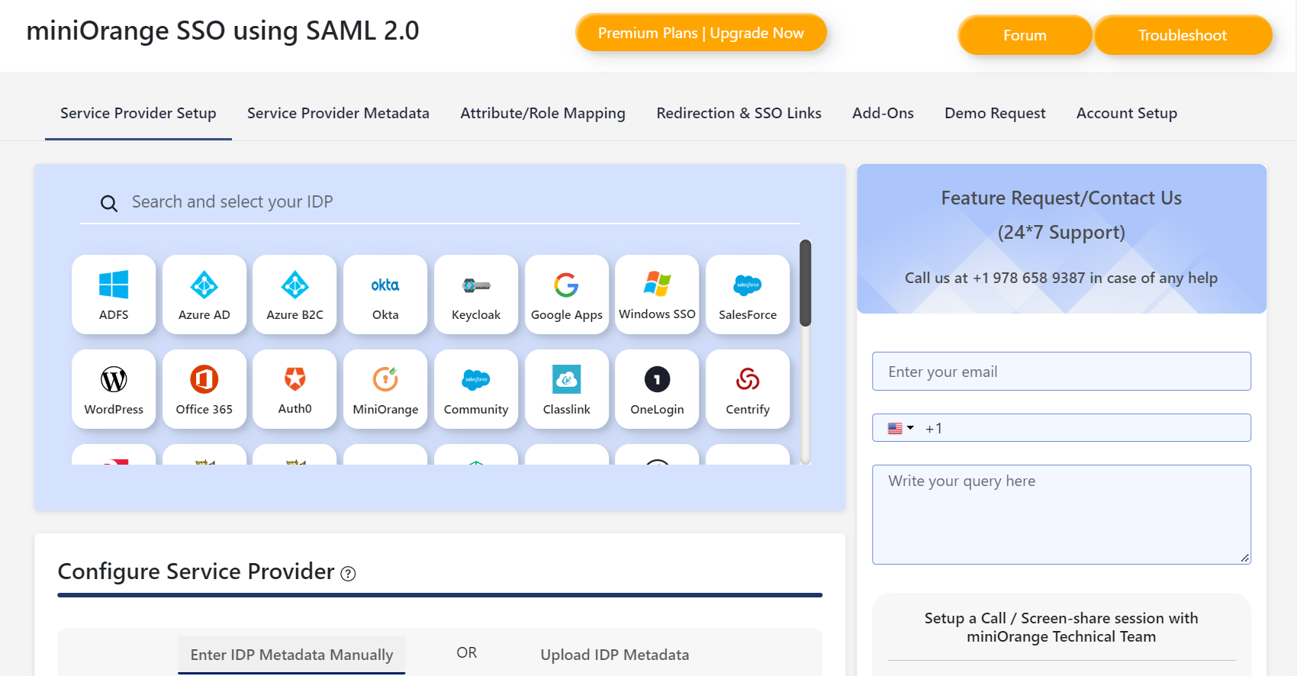Viewport: 1297px width, 676px height.
Task: Grab the query textarea resize handle
Action: pos(1245,559)
